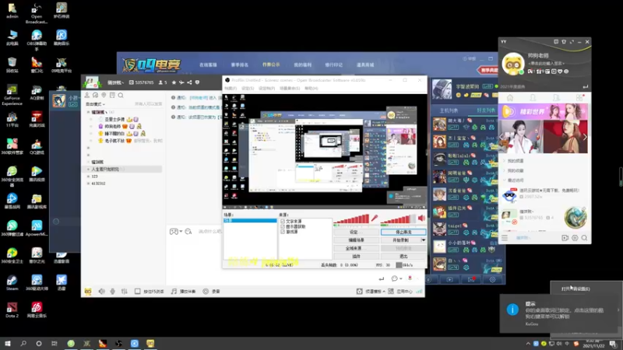Select the highlighted scene in OBS scene list
This screenshot has width=623, height=350.
[250, 220]
